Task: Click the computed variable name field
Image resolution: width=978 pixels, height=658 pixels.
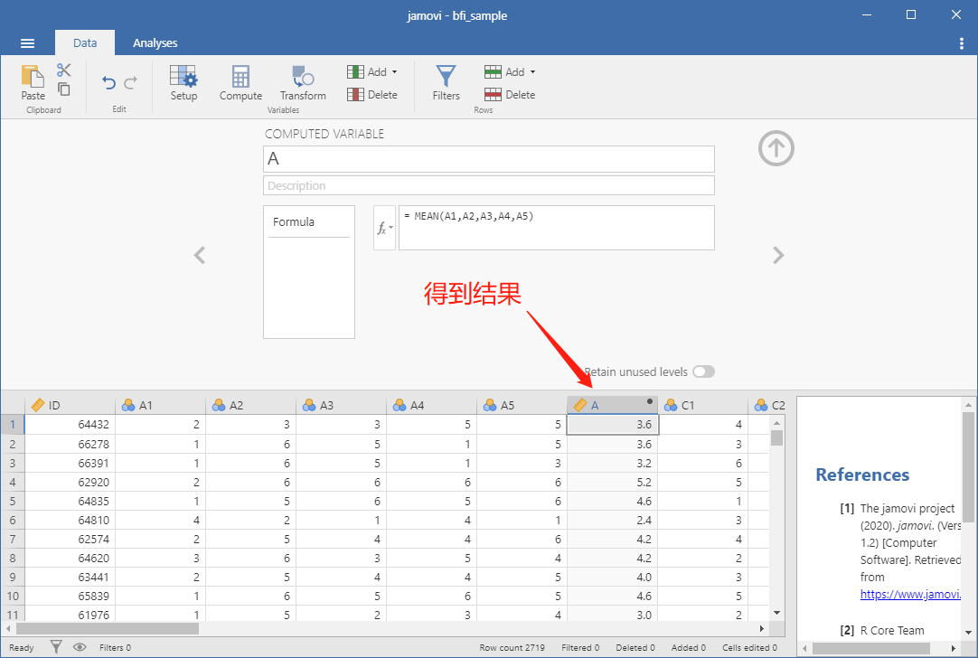Action: (x=488, y=159)
